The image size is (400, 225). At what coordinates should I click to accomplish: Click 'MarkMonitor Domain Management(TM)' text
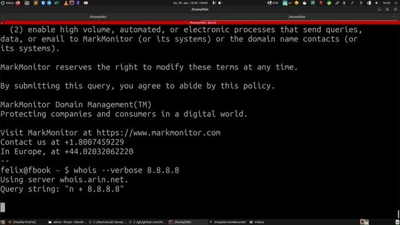pos(76,104)
